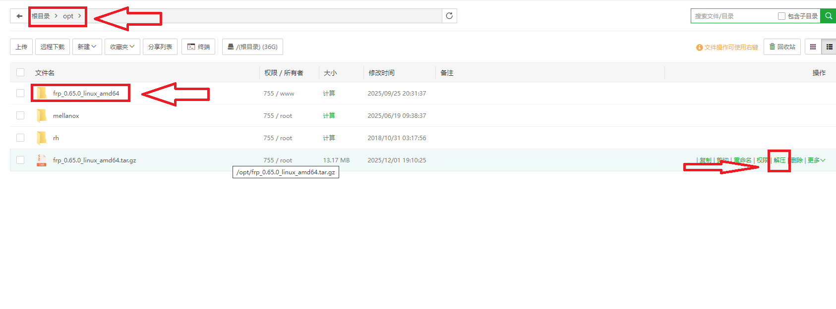Open the mellanox folder
This screenshot has width=836, height=309.
coord(66,115)
